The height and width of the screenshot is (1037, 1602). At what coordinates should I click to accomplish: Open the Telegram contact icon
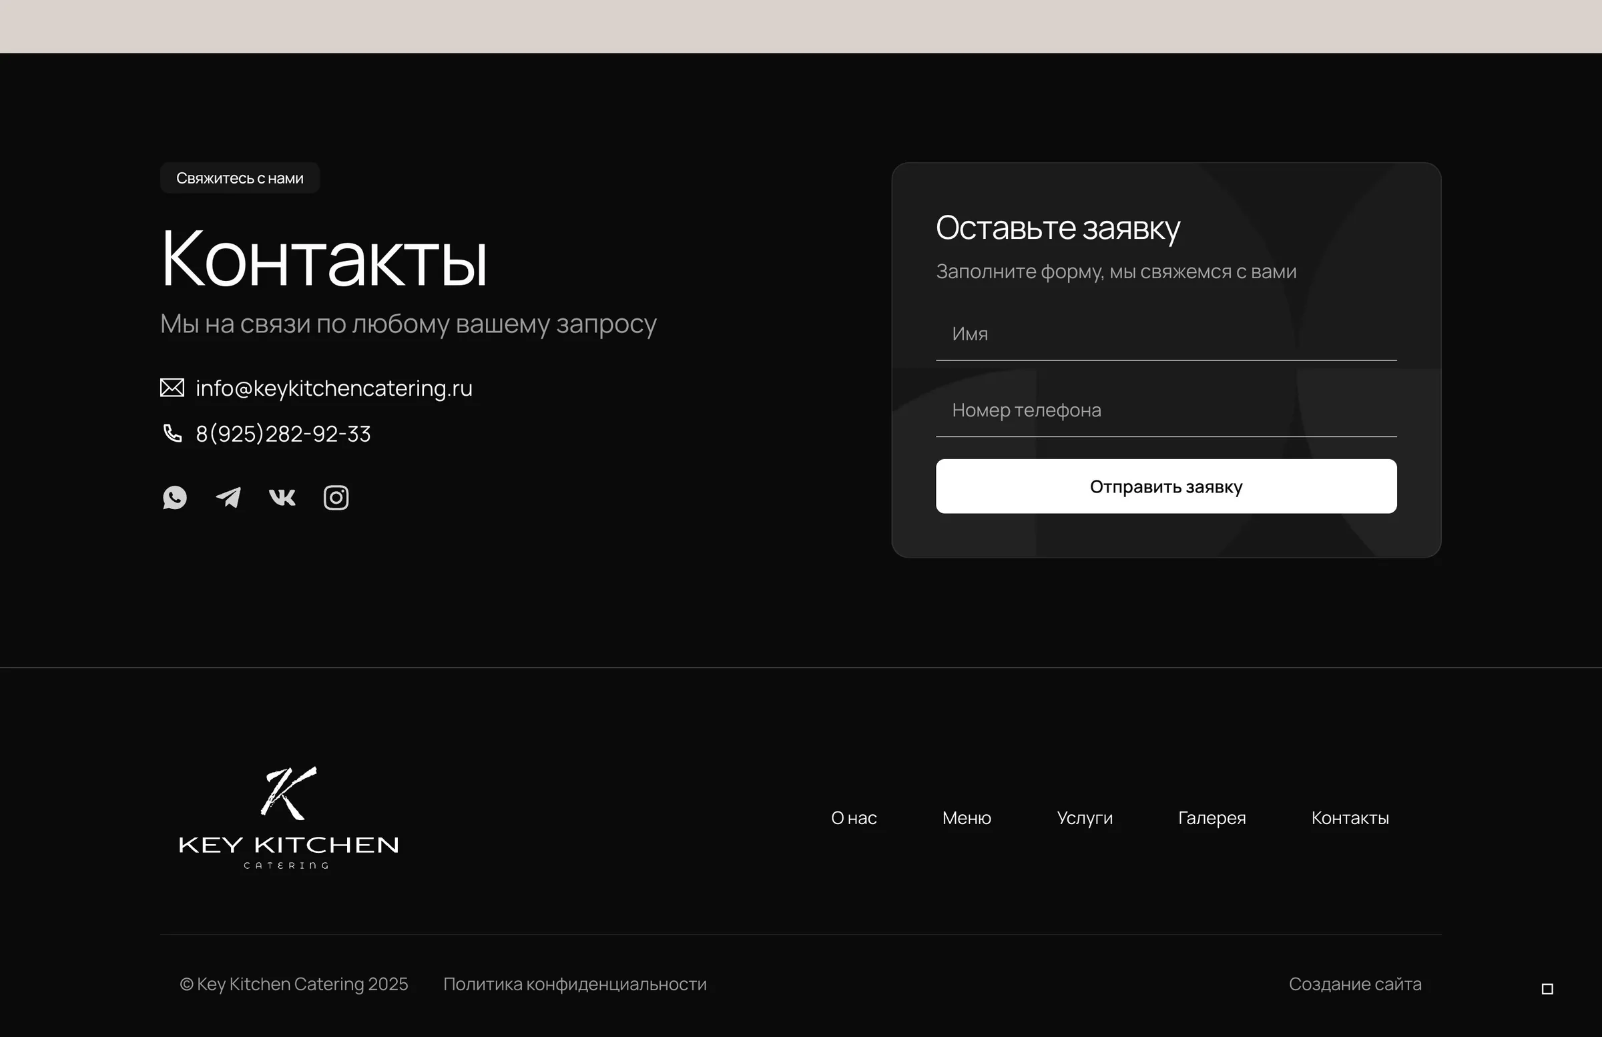tap(228, 497)
